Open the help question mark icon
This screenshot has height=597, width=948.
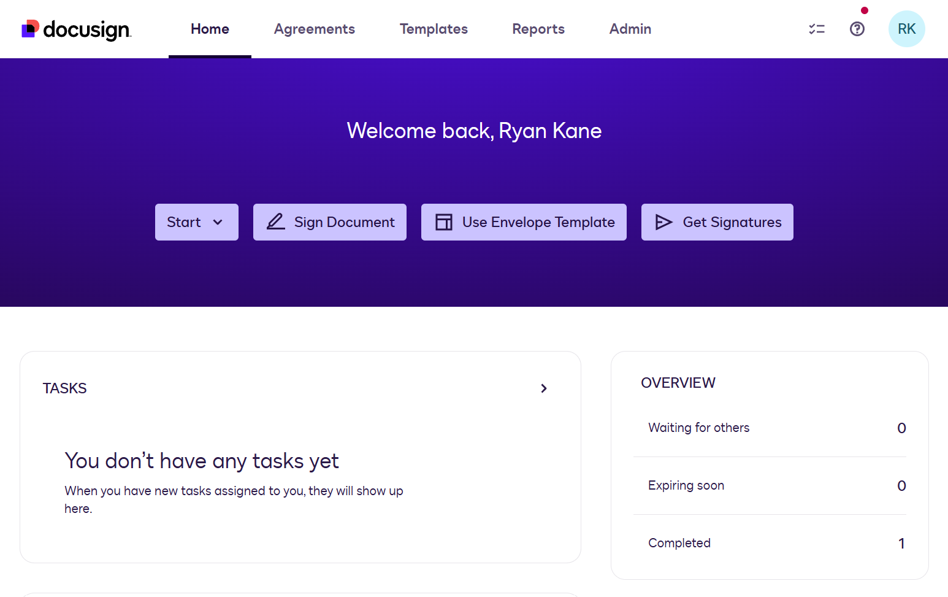pos(857,29)
